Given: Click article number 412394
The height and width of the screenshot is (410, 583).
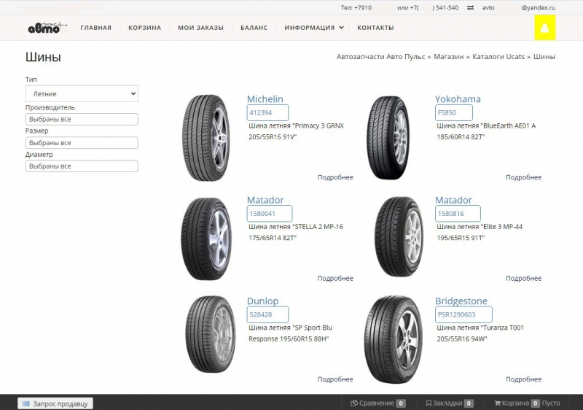Looking at the screenshot, I should pyautogui.click(x=267, y=113).
